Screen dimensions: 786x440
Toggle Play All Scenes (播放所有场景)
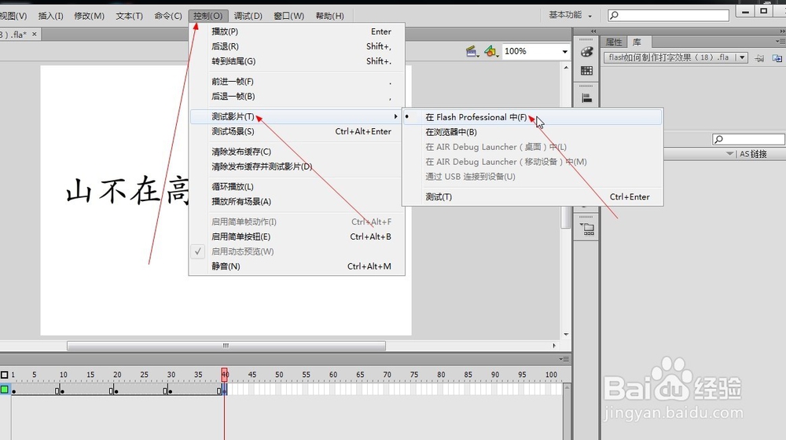tap(297, 201)
